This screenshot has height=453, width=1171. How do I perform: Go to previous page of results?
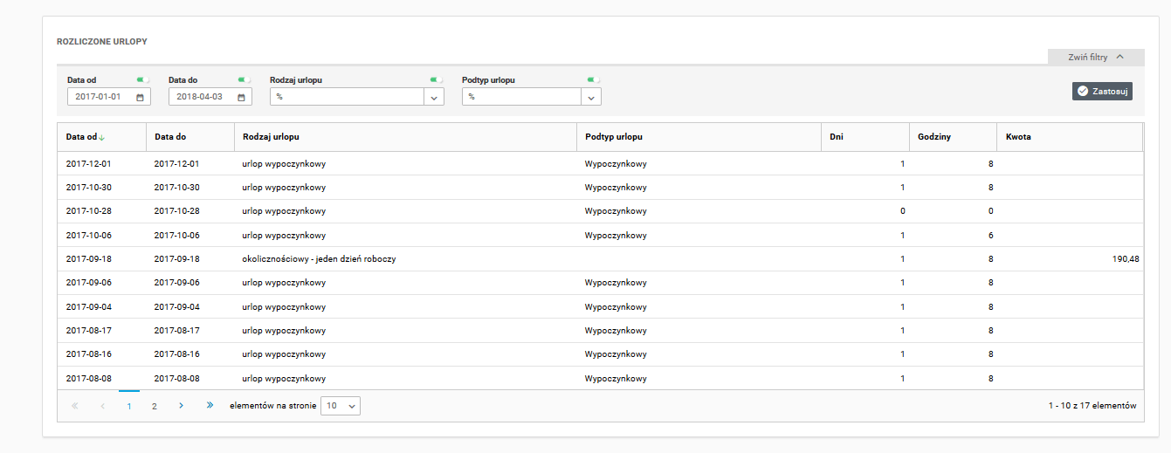coord(102,406)
